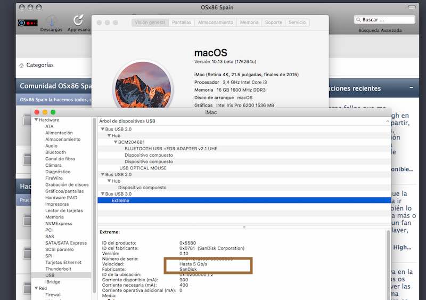Collapse the Hub under second USB 2.0 bus

pos(109,181)
